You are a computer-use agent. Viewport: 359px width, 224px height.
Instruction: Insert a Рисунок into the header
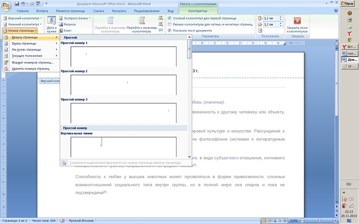click(67, 24)
